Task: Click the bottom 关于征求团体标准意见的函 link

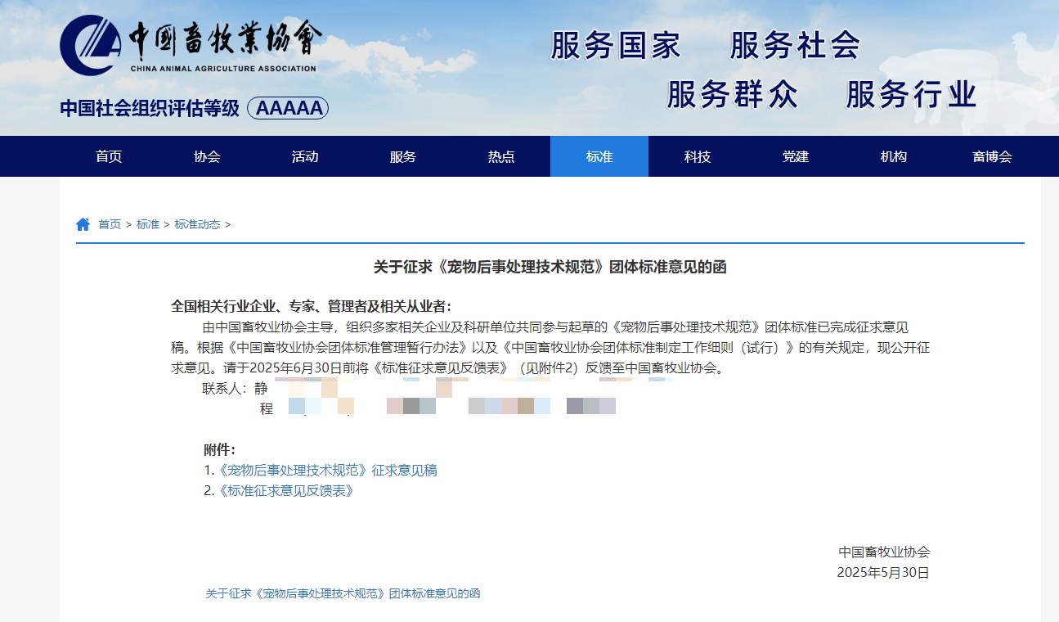Action: tap(342, 593)
